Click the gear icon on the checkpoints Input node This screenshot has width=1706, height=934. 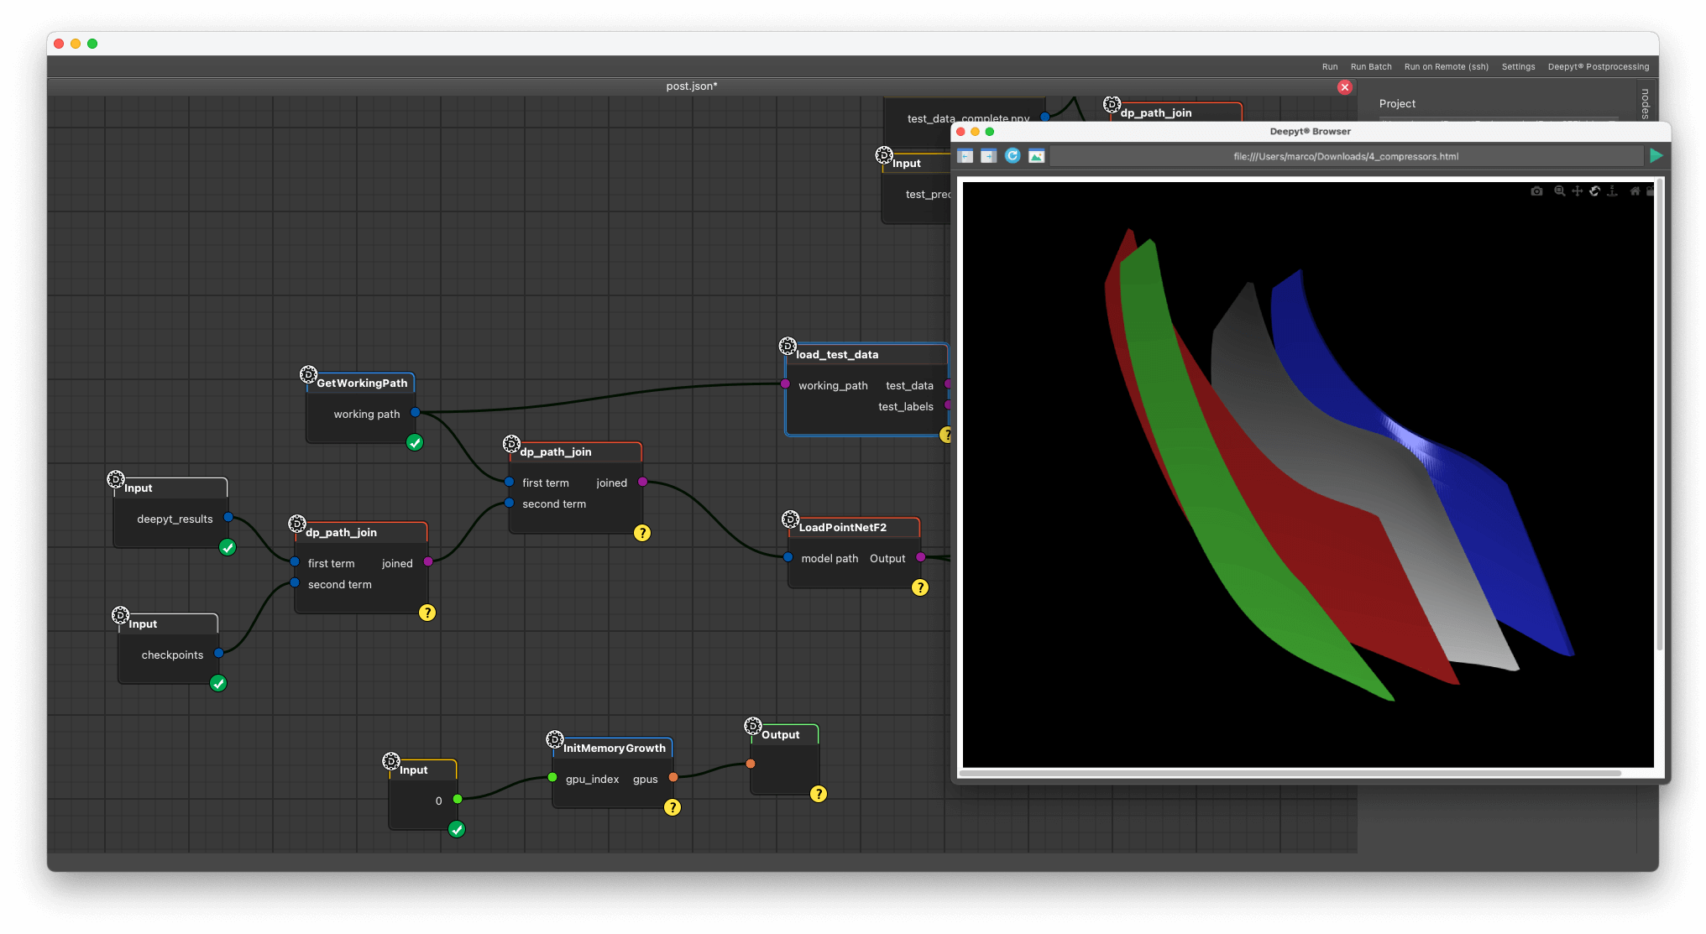[120, 615]
